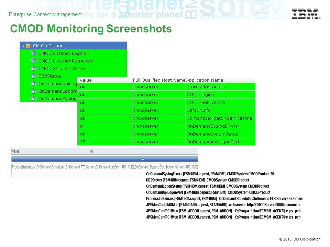Click the CMOD Listener Logins monitor icon
The height and width of the screenshot is (247, 330).
[x=33, y=53]
